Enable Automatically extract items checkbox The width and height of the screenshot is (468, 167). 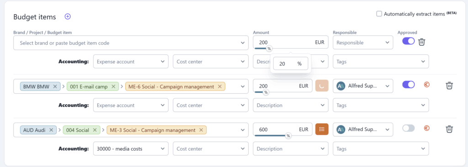pos(379,14)
